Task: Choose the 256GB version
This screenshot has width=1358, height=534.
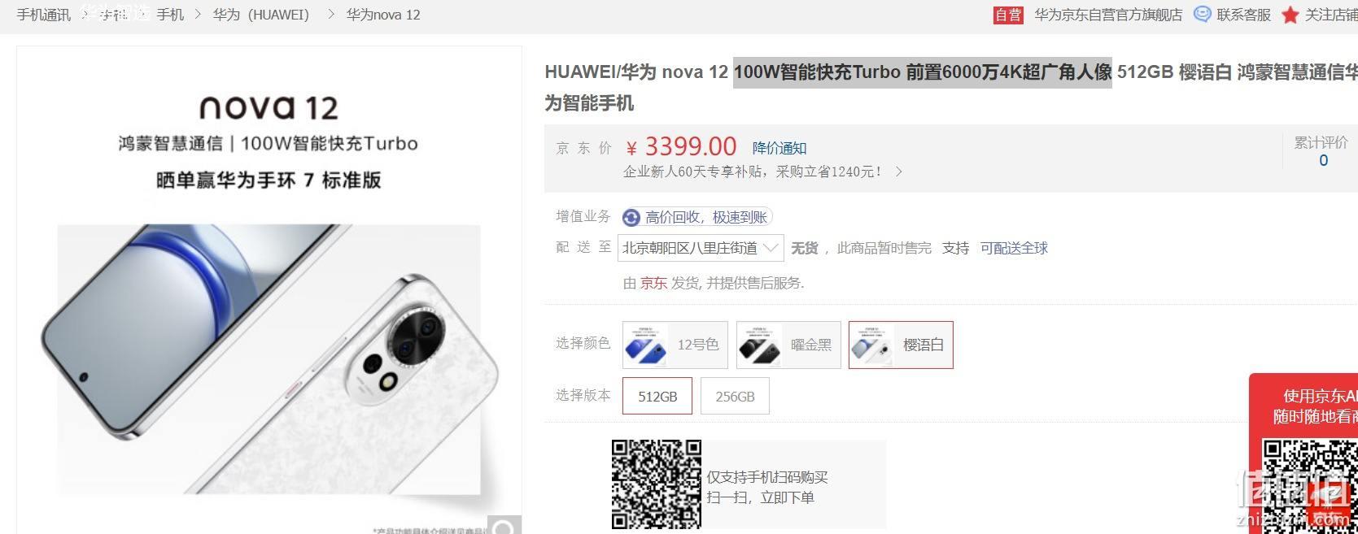Action: 735,396
